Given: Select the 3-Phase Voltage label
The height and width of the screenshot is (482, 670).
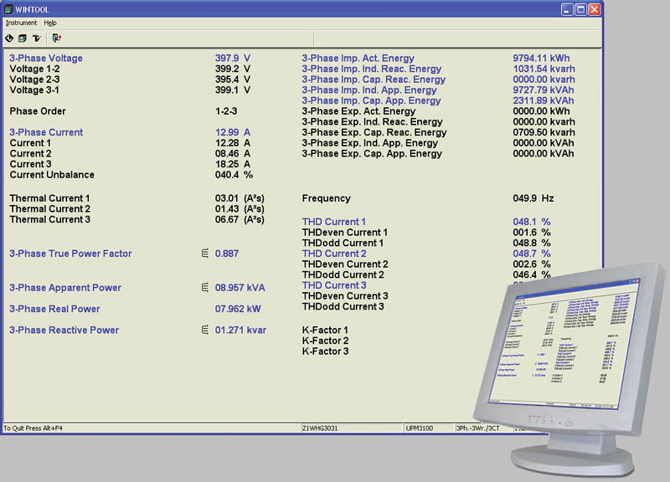Looking at the screenshot, I should [46, 59].
